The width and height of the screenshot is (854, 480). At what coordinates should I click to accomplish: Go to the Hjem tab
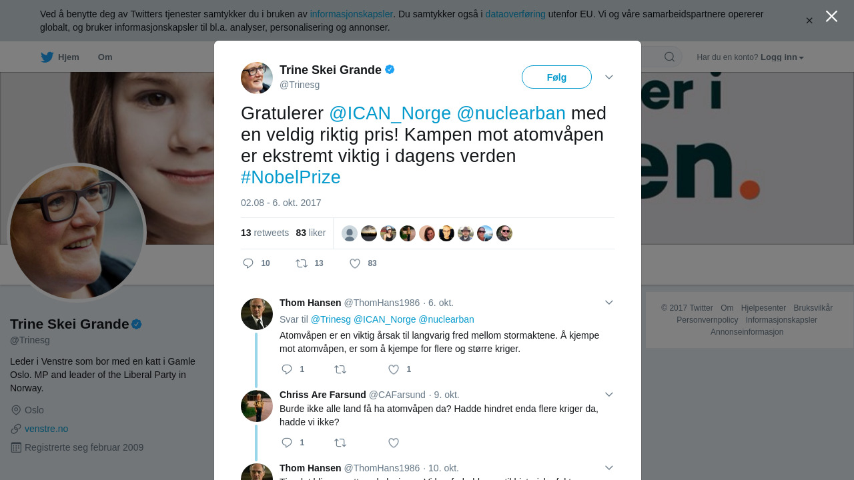pyautogui.click(x=60, y=57)
